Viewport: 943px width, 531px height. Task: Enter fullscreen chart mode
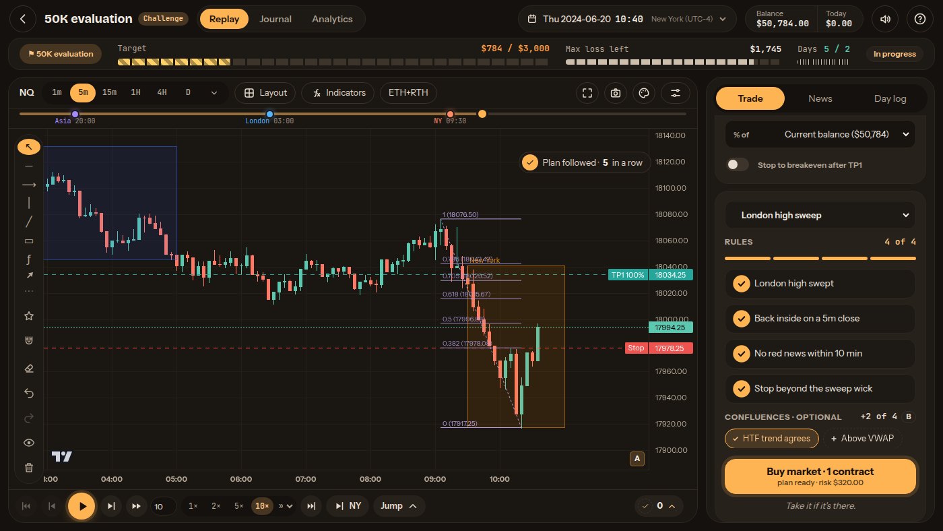pyautogui.click(x=587, y=93)
